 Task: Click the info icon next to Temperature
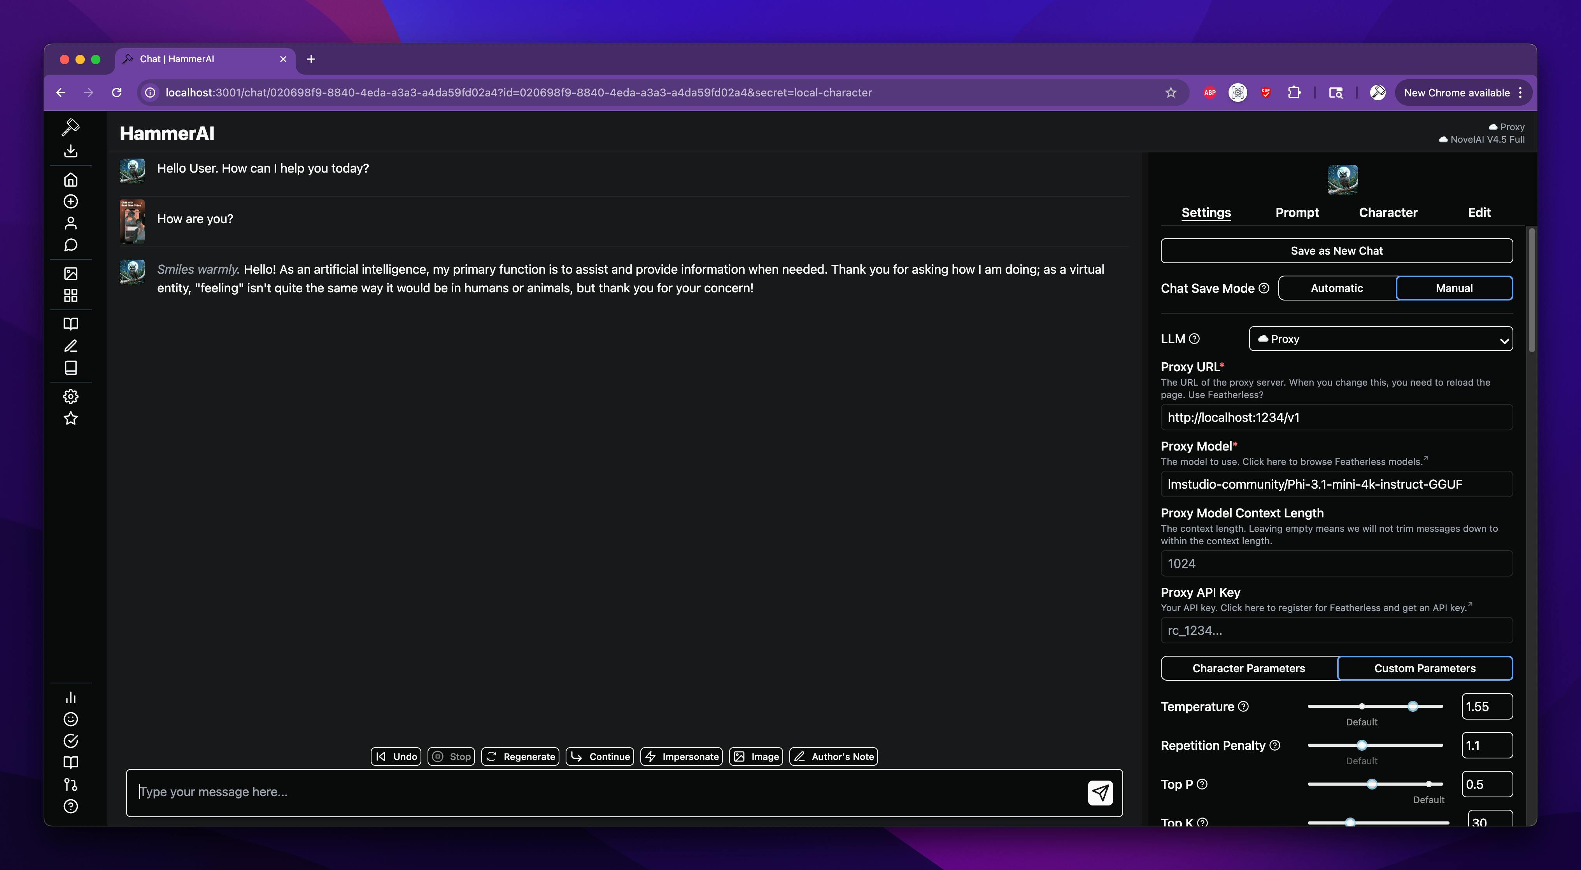tap(1243, 706)
